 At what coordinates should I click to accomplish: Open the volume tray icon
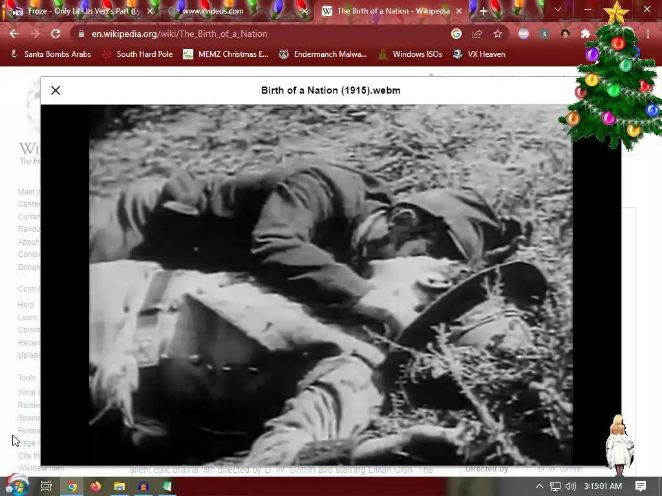[x=570, y=486]
